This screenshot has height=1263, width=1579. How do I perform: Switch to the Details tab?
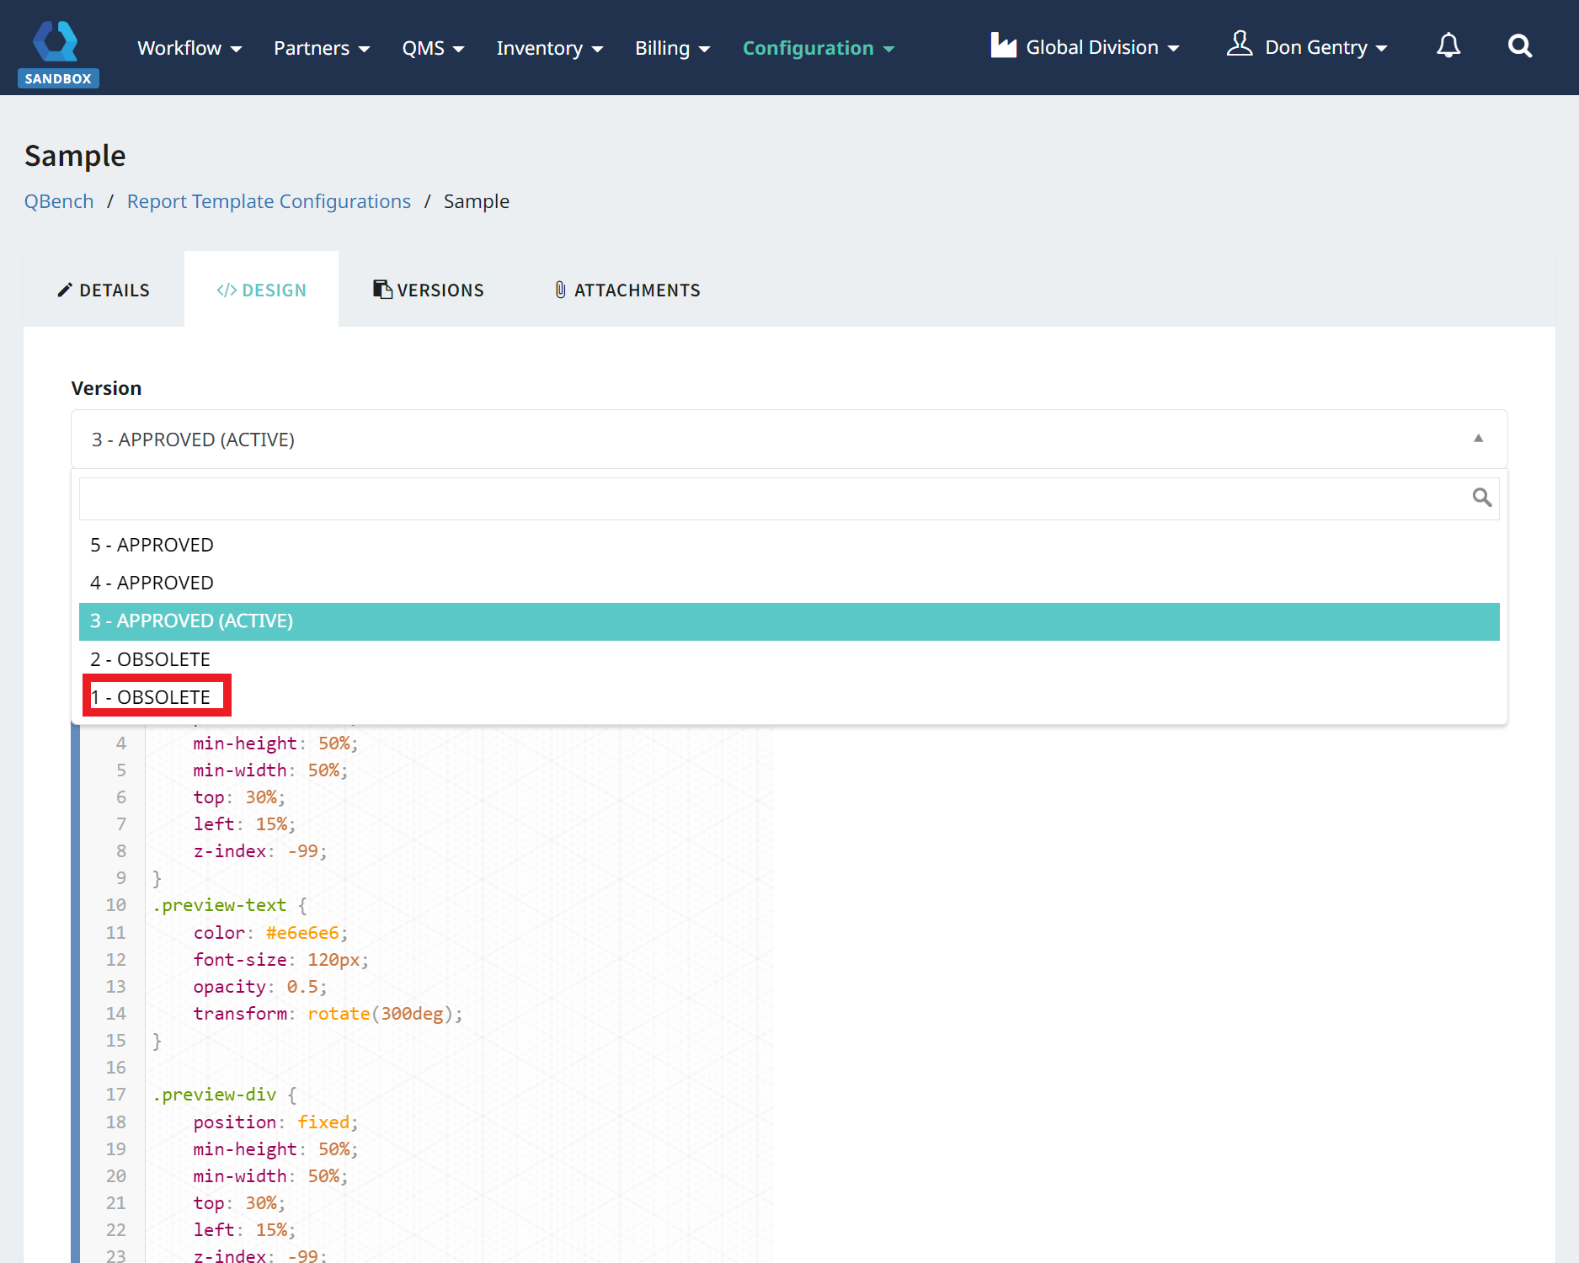tap(104, 290)
